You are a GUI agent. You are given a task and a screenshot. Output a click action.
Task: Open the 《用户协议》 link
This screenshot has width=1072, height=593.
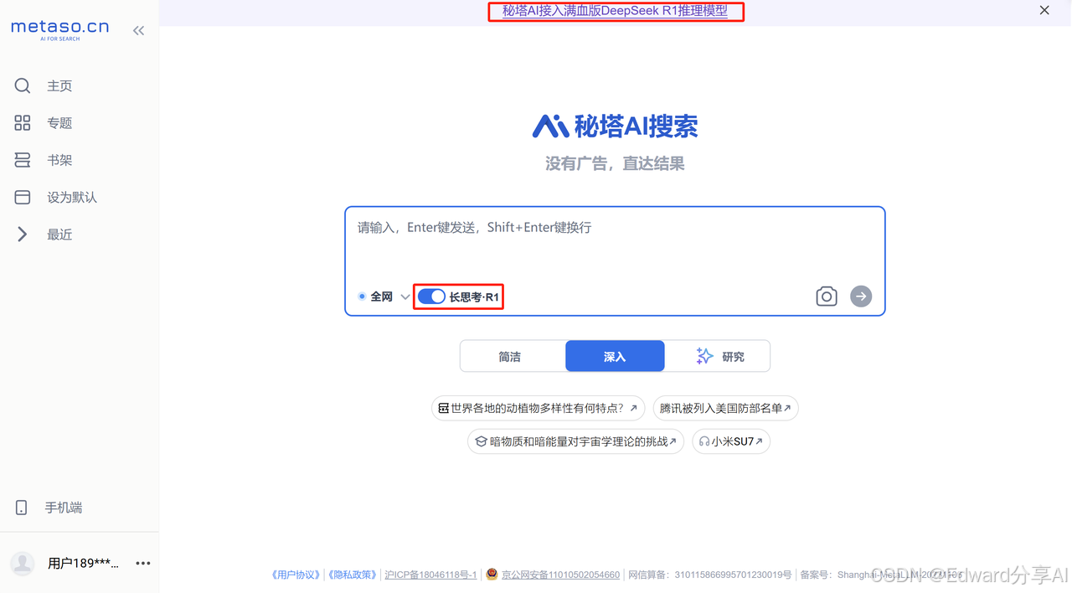click(296, 575)
